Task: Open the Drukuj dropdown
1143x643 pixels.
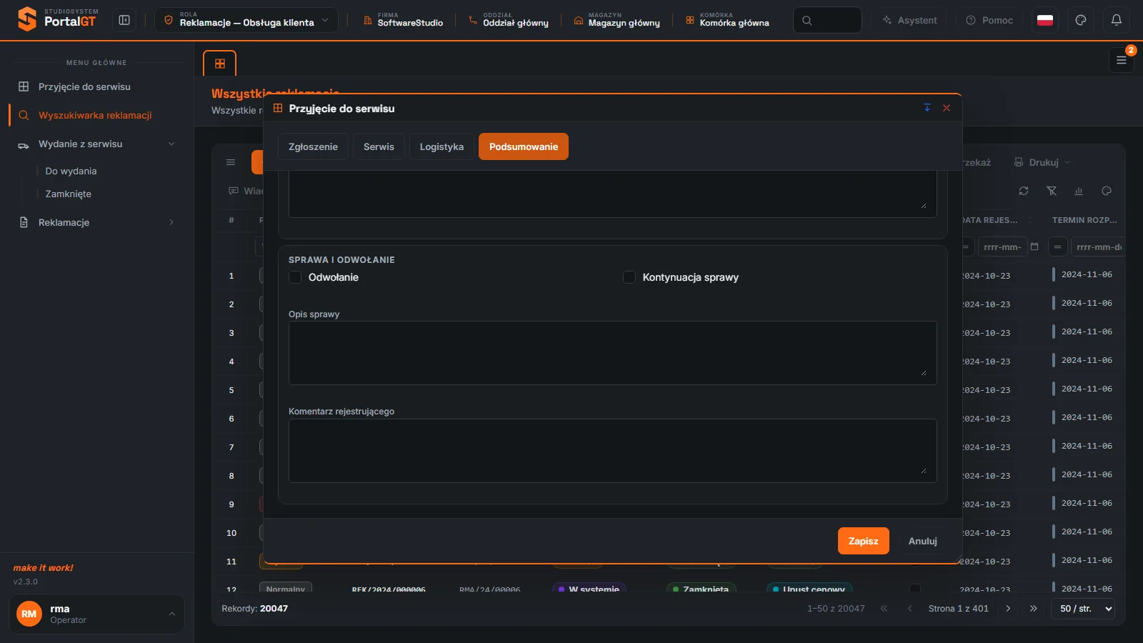Action: click(x=1042, y=162)
